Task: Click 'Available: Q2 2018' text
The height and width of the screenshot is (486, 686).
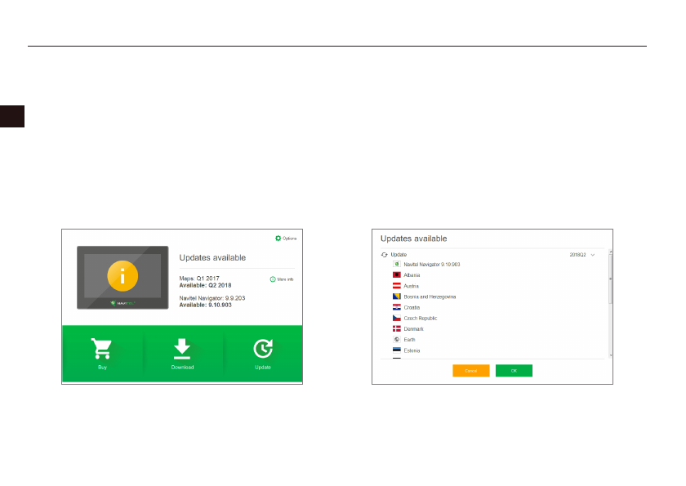Action: click(205, 285)
